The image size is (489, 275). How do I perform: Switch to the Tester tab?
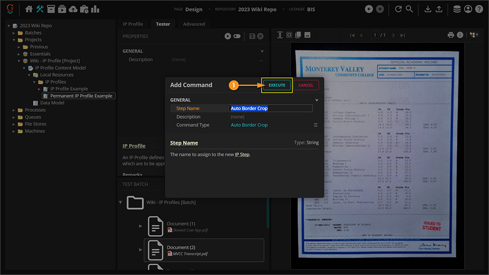tap(163, 24)
